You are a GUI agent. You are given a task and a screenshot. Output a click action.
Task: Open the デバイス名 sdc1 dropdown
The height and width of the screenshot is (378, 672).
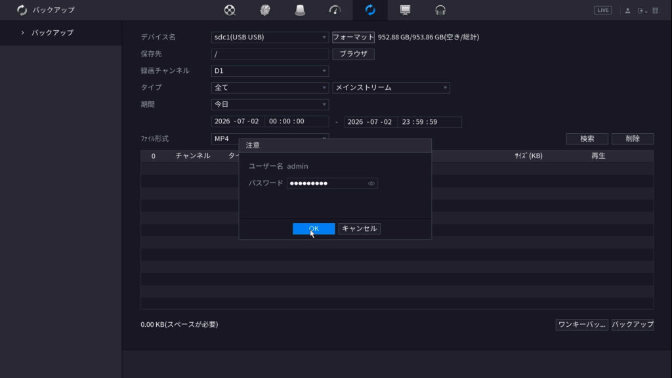click(x=270, y=37)
